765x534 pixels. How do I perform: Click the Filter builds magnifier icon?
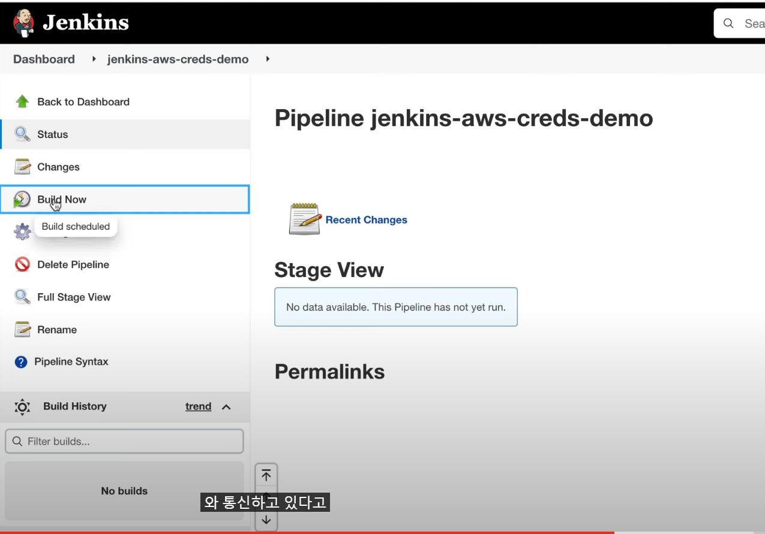coord(17,441)
